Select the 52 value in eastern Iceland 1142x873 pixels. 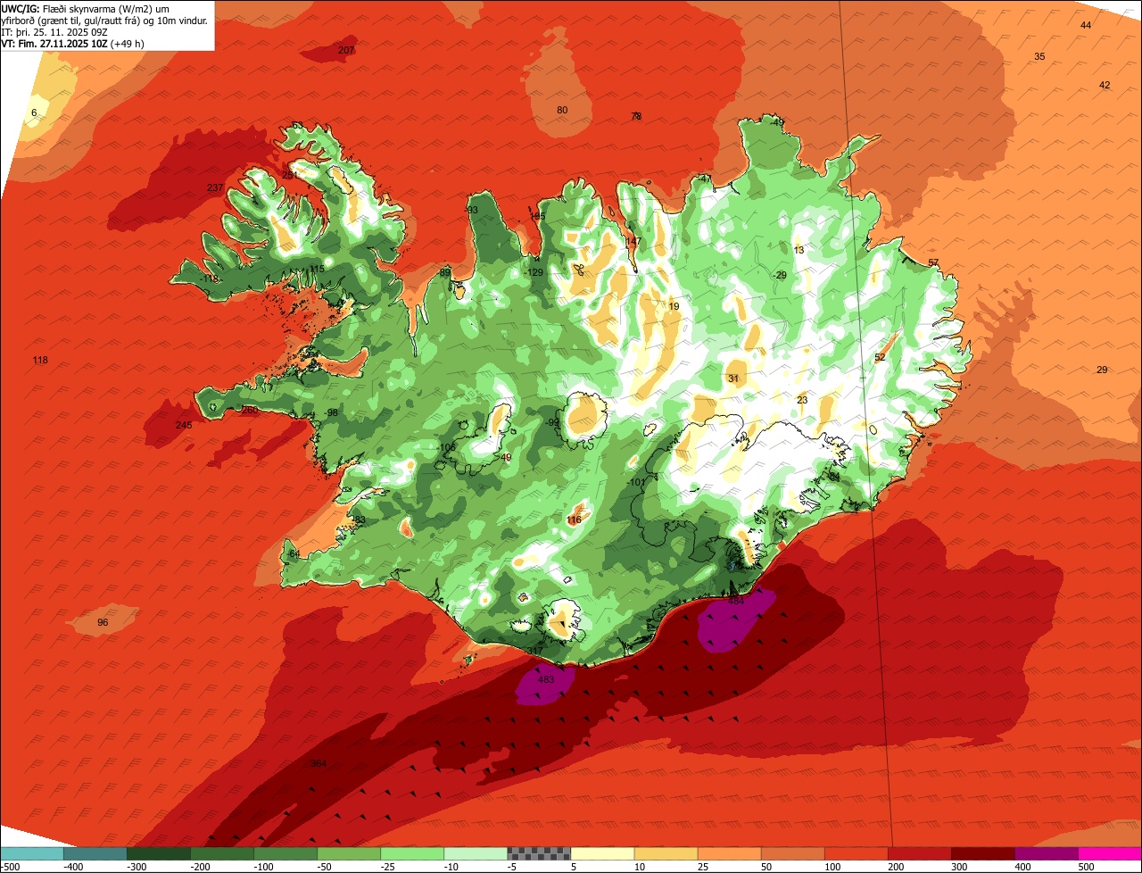click(880, 357)
